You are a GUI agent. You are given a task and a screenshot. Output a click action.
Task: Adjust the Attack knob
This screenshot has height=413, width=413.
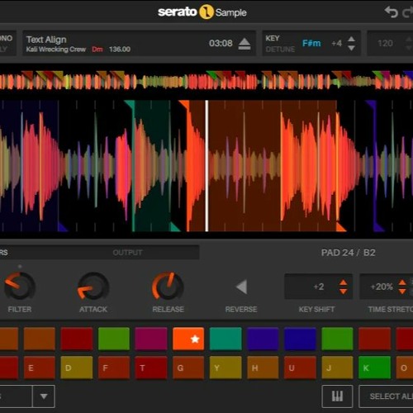tap(93, 286)
